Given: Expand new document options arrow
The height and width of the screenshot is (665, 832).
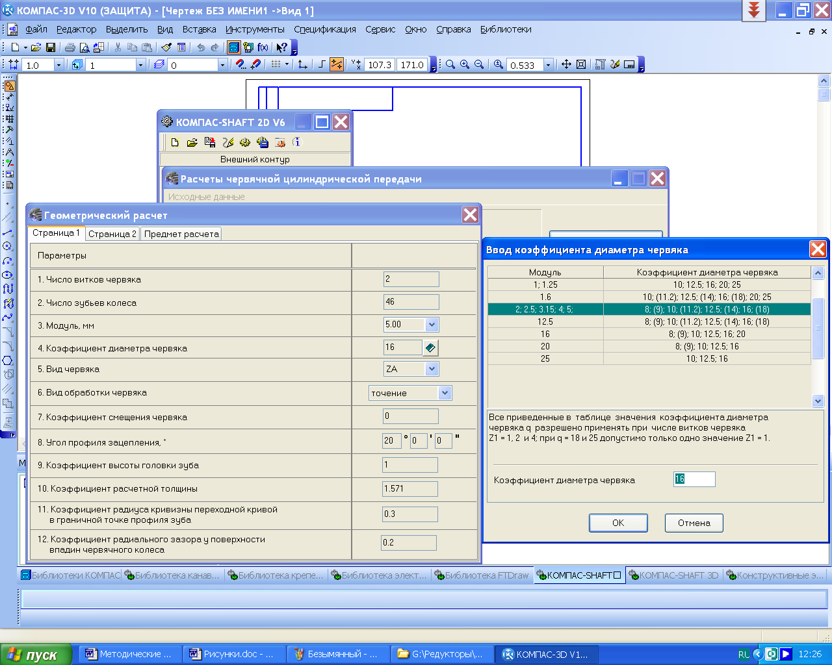Looking at the screenshot, I should [x=25, y=47].
